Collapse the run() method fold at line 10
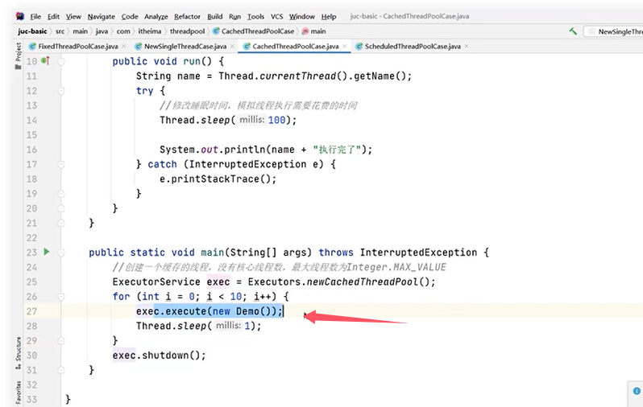The width and height of the screenshot is (643, 407). tap(61, 61)
